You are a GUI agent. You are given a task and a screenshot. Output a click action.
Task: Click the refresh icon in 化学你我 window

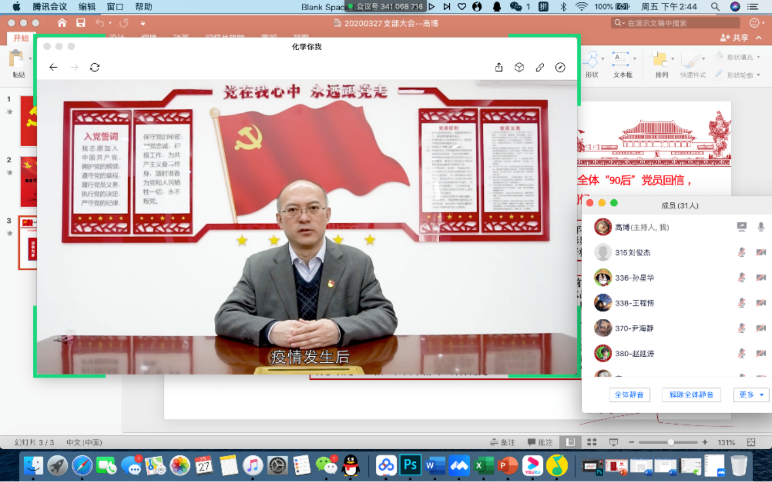[x=94, y=67]
